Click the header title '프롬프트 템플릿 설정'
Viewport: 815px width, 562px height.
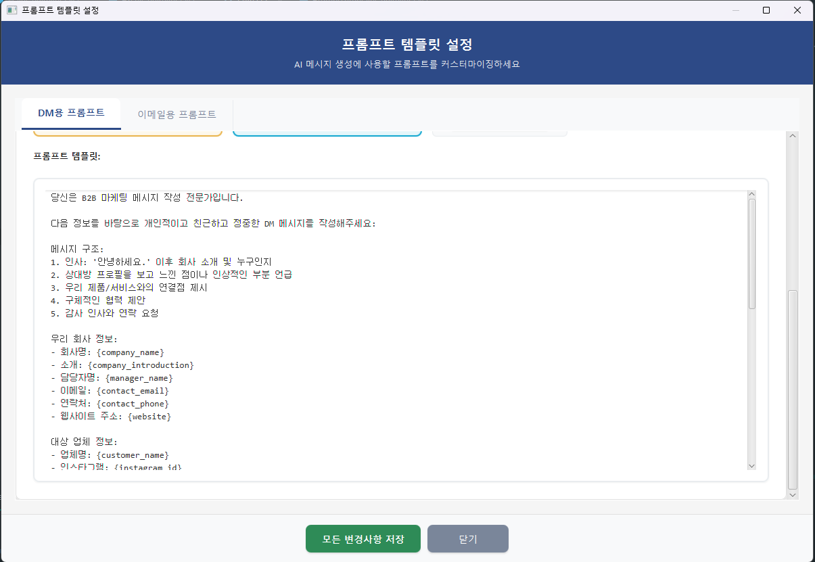[x=406, y=45]
